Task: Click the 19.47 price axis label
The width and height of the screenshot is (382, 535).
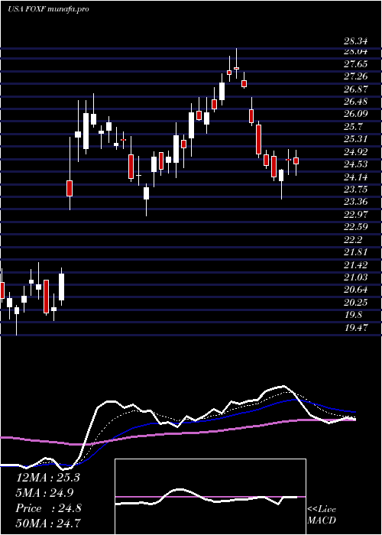Action: coord(356,328)
